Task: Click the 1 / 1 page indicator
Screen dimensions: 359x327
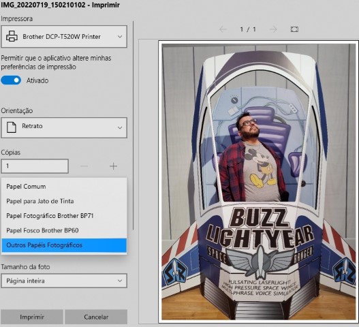Action: tap(248, 29)
